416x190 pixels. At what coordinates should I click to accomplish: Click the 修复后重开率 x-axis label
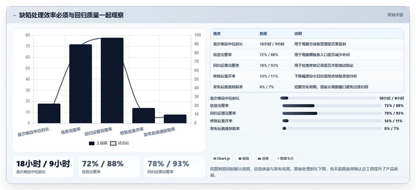click(132, 131)
